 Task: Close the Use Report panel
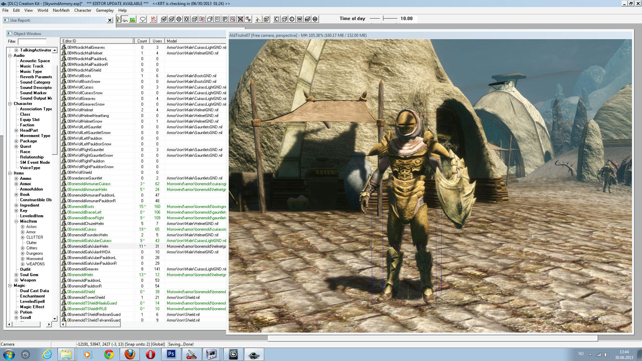(x=110, y=20)
